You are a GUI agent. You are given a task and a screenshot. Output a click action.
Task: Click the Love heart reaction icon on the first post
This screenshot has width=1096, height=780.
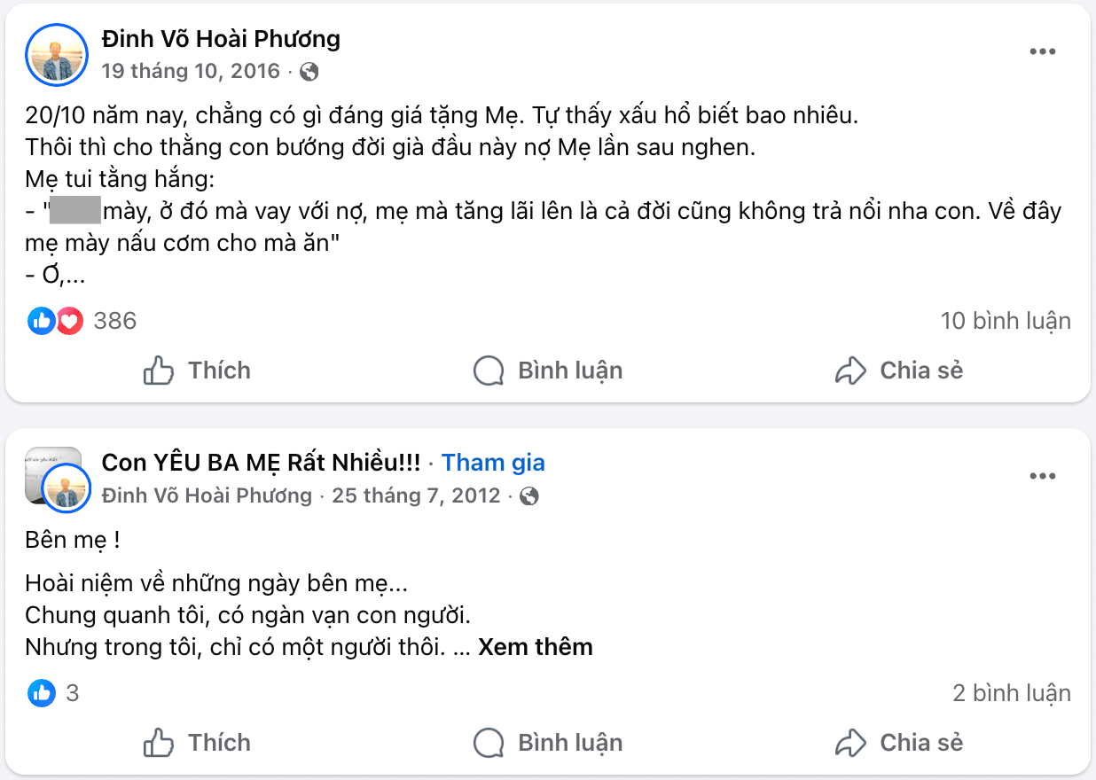[67, 321]
